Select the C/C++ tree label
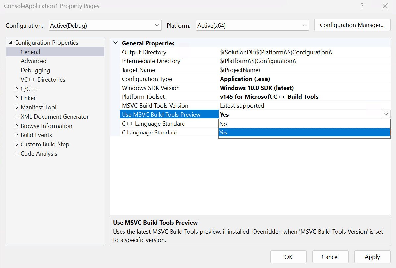The image size is (396, 268). [29, 89]
